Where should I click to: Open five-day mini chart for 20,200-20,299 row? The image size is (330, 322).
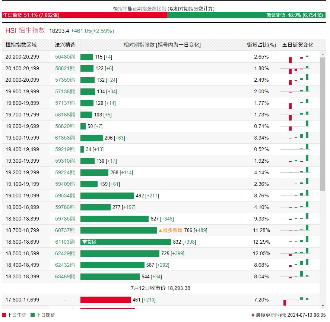click(x=299, y=57)
